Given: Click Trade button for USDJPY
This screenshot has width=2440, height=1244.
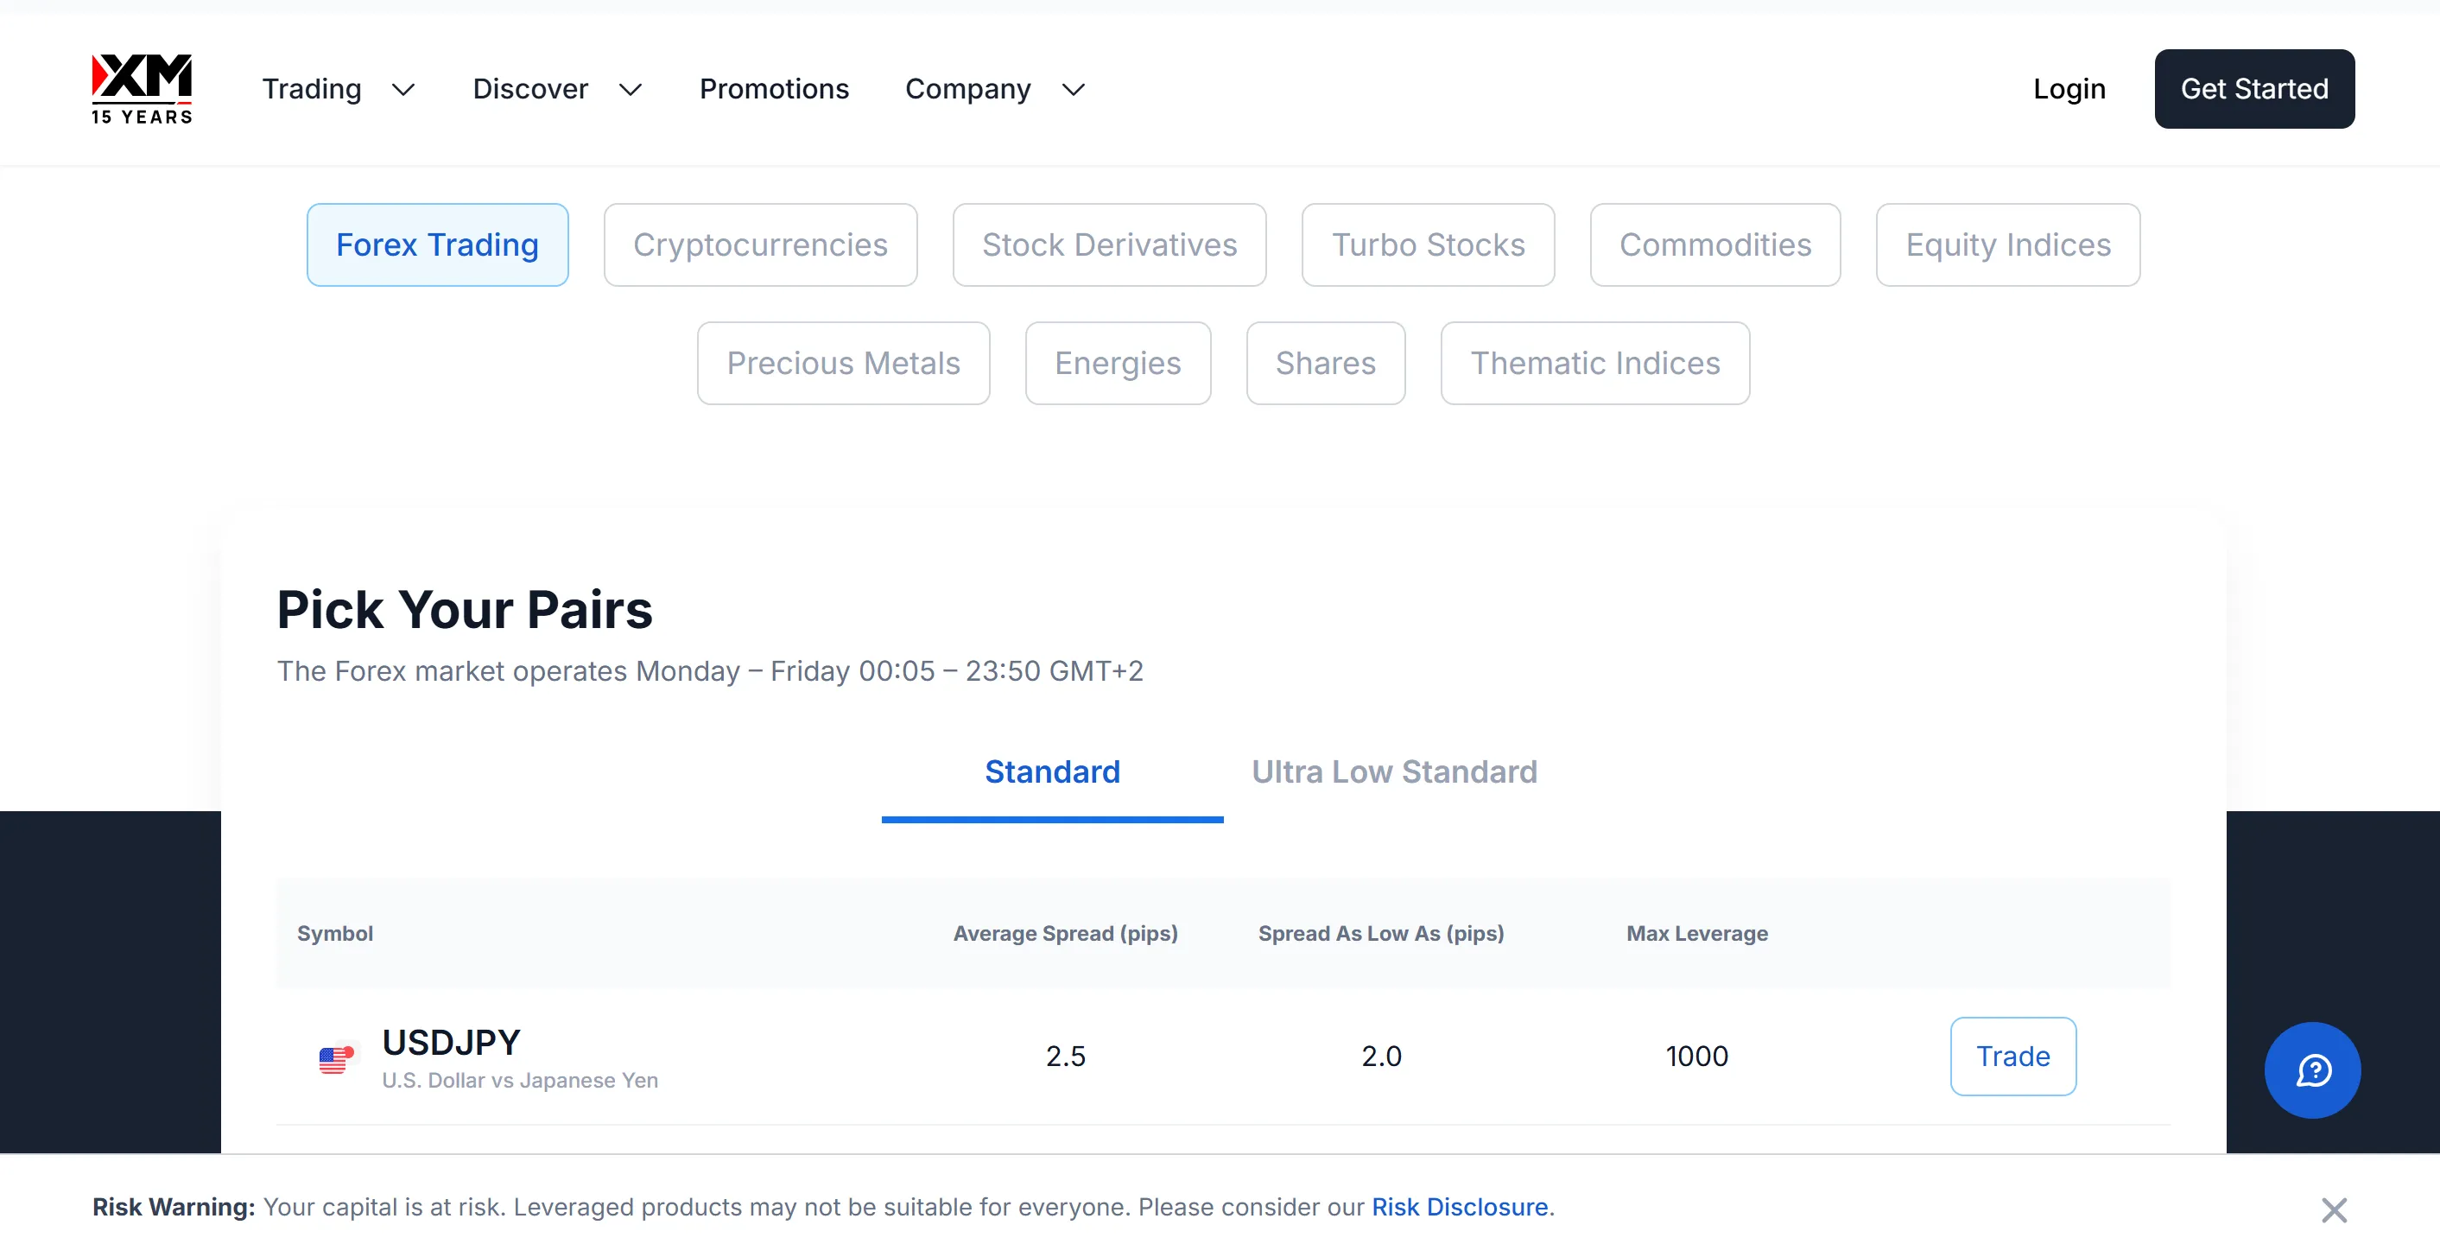Looking at the screenshot, I should (2012, 1057).
